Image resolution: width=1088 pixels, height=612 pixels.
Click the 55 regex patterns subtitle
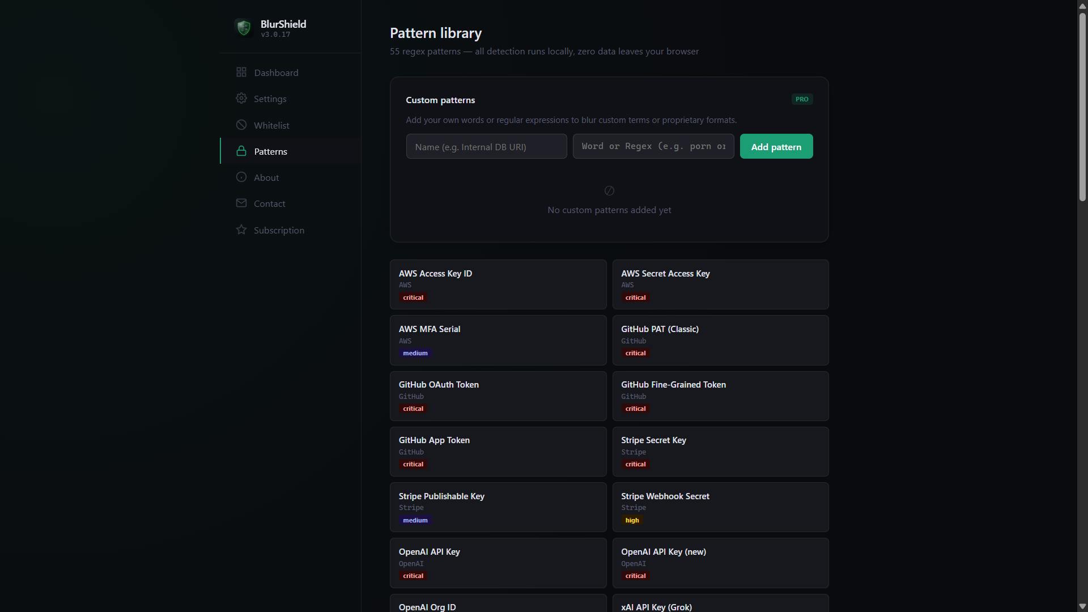(x=544, y=52)
